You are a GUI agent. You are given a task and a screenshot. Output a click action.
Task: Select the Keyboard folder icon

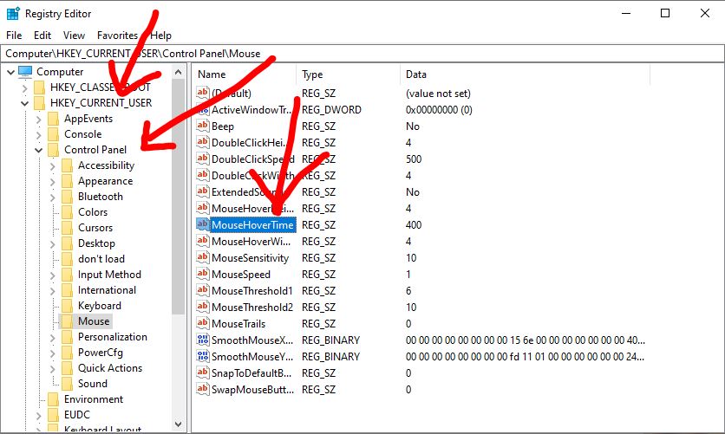[x=67, y=306]
